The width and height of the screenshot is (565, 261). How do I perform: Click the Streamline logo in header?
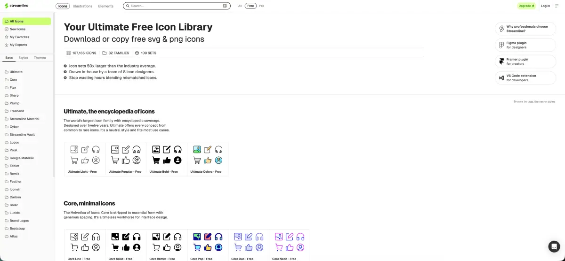click(x=16, y=6)
